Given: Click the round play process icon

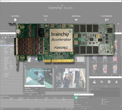Looking at the screenshot, I should click(x=109, y=82).
